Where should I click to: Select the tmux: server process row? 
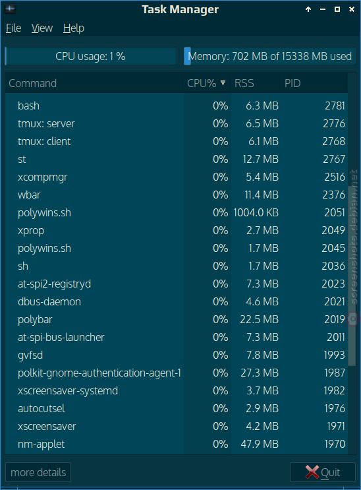coord(177,123)
